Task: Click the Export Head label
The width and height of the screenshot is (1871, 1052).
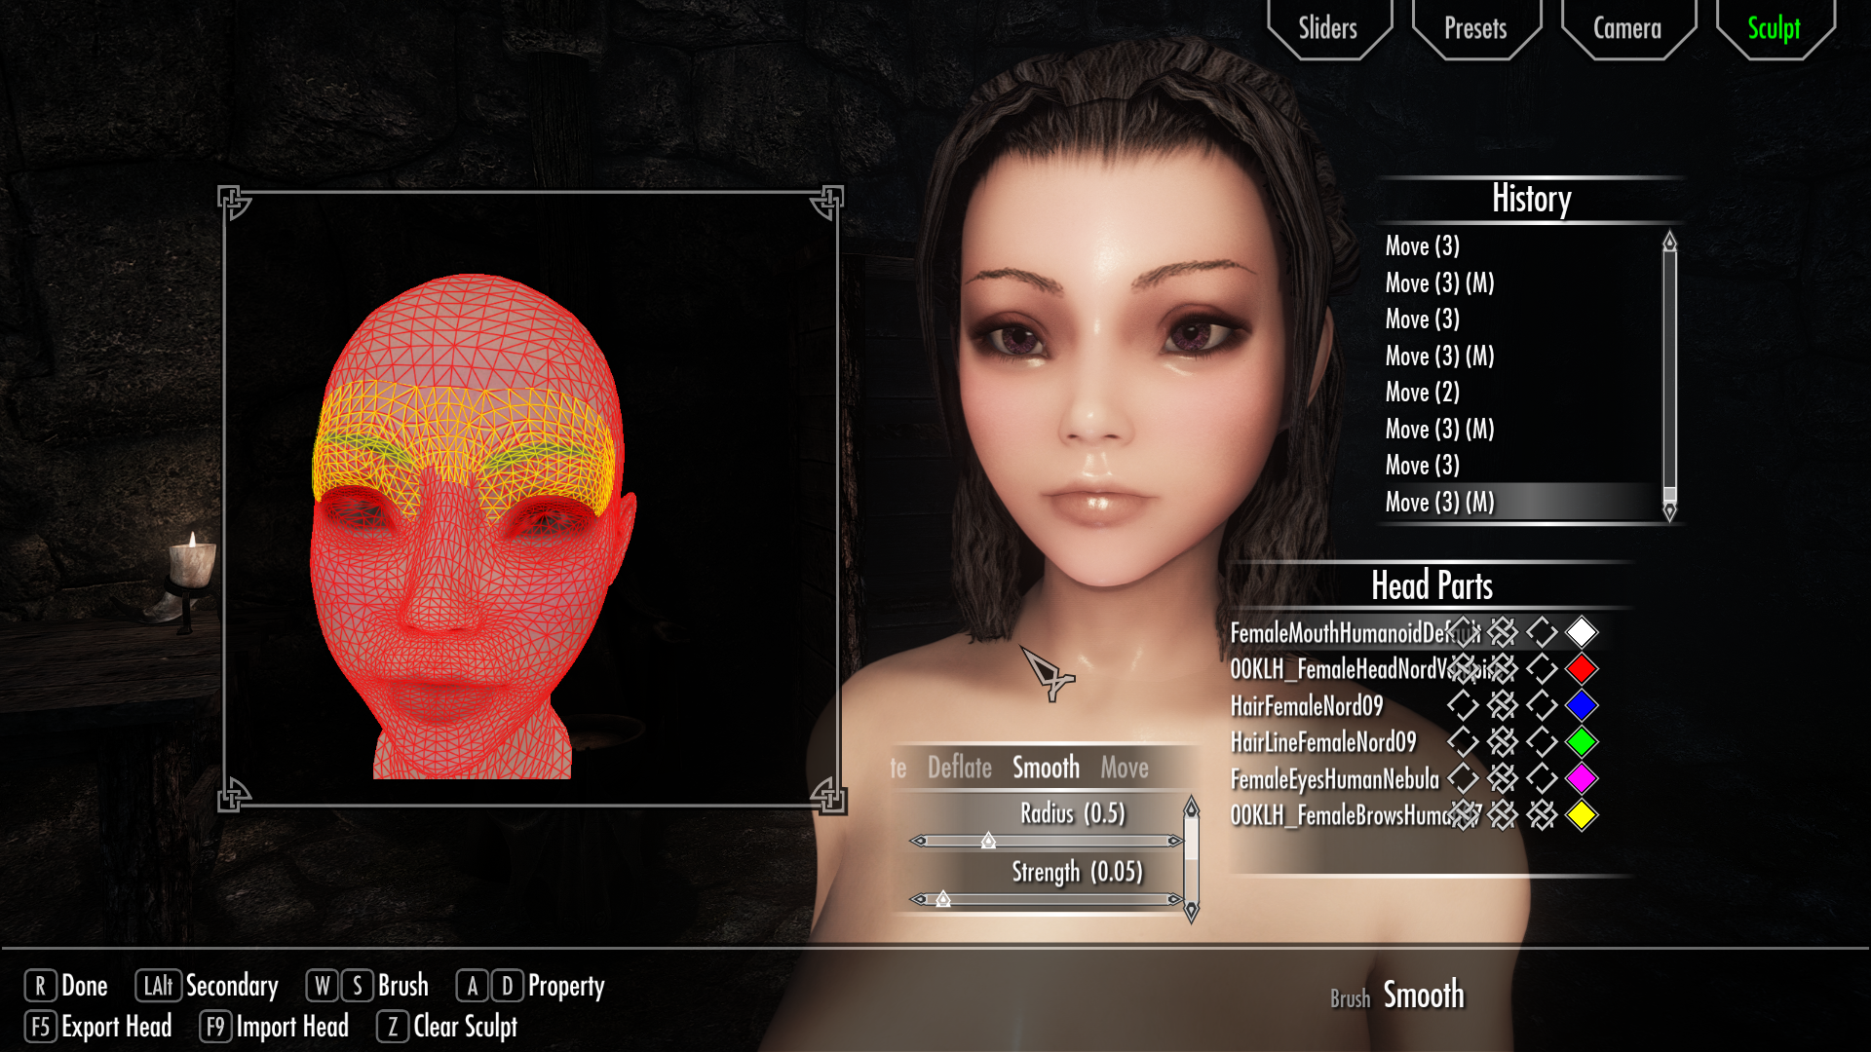Action: click(x=117, y=1027)
